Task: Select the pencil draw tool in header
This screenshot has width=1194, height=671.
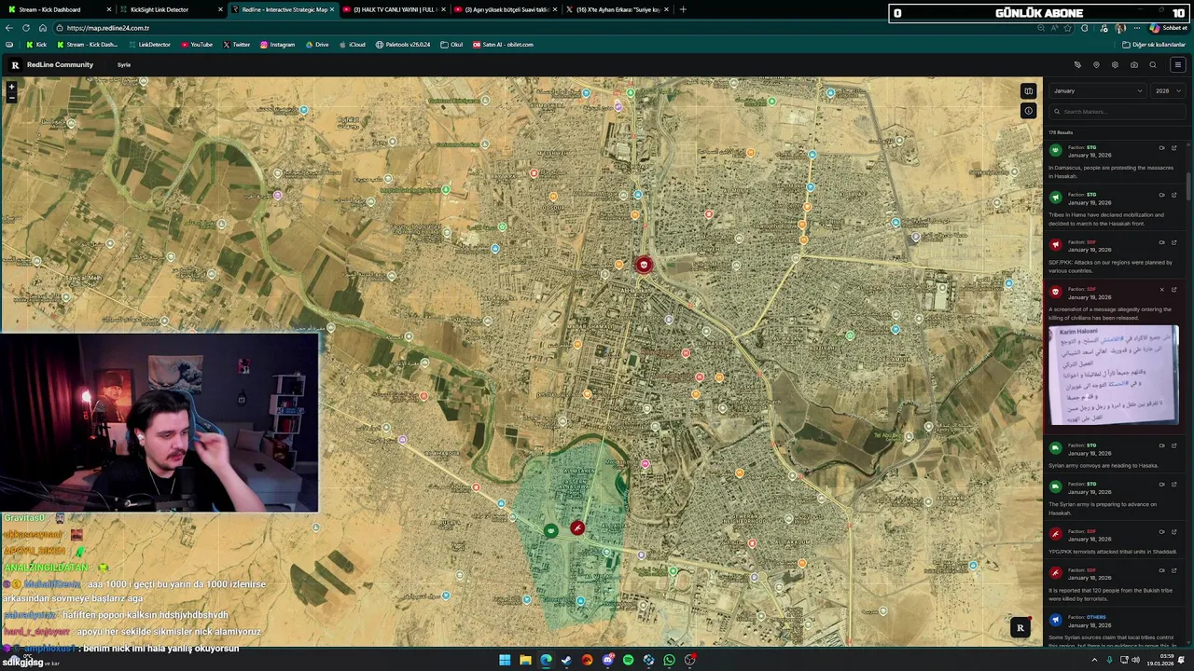Action: 1077,65
